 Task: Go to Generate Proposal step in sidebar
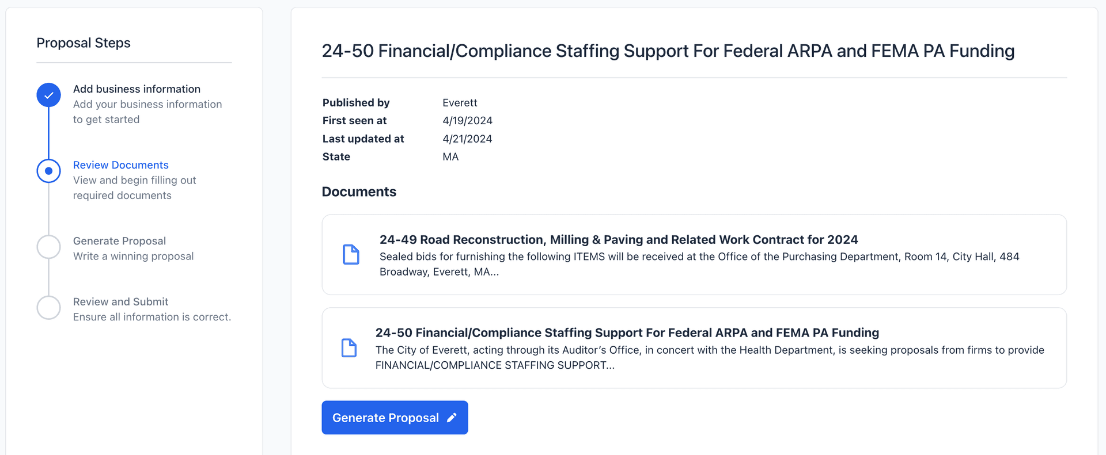click(x=119, y=241)
